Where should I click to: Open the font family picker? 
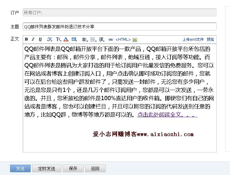50,39
